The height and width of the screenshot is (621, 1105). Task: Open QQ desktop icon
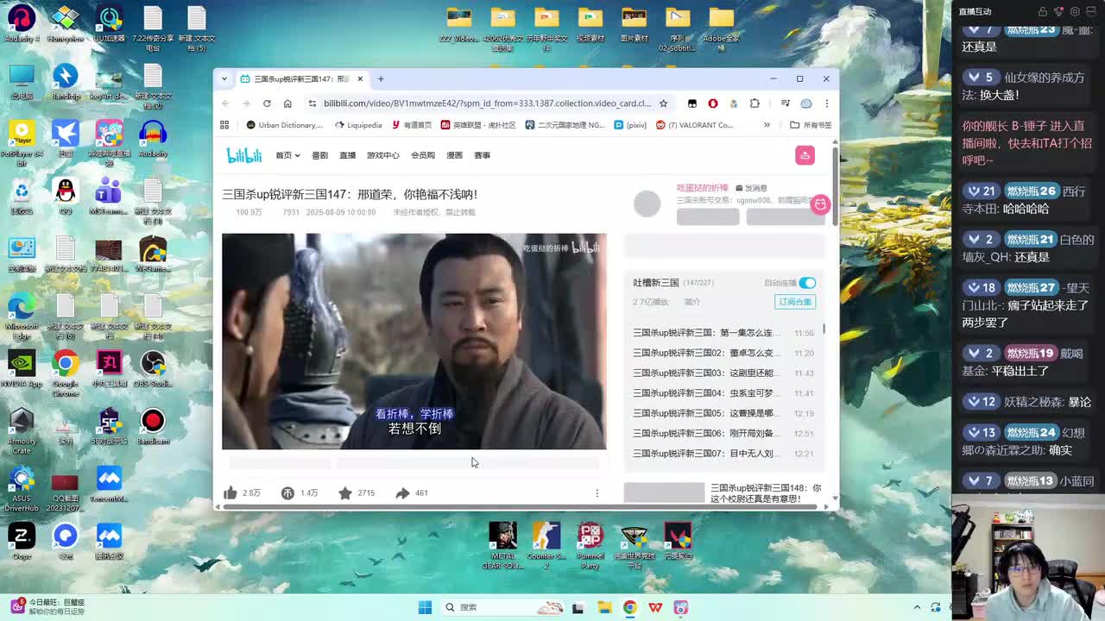click(65, 195)
